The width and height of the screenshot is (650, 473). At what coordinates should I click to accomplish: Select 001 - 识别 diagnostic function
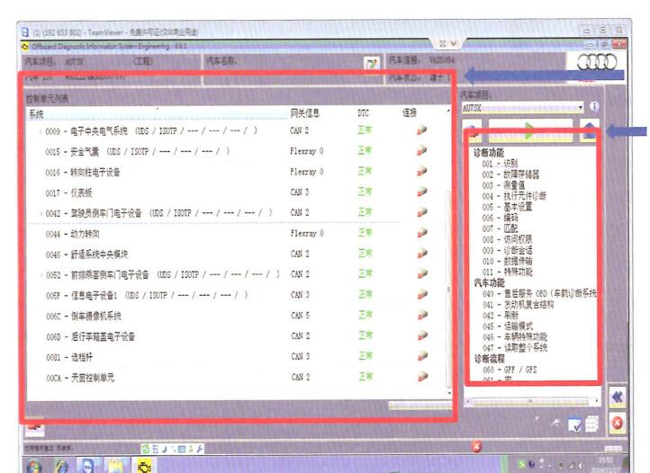coord(500,164)
